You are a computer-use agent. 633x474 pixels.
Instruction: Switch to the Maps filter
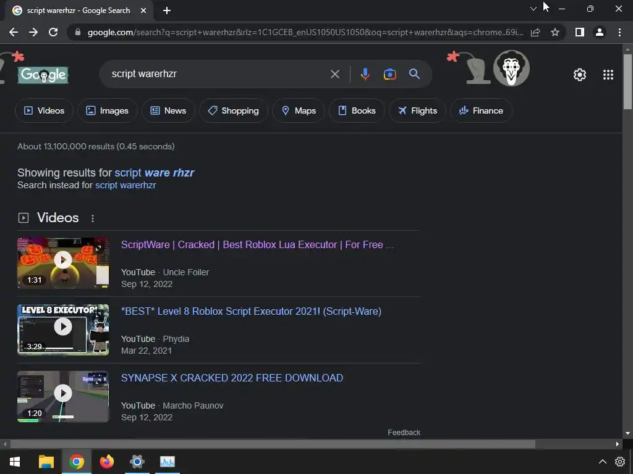tap(299, 110)
